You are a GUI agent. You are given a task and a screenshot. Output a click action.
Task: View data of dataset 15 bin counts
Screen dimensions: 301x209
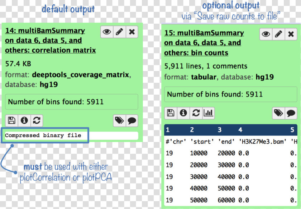coord(266,34)
